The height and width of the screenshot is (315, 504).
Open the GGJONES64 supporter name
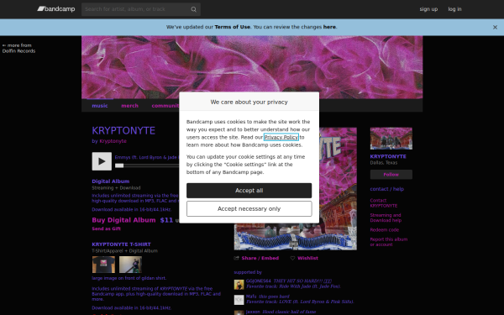click(x=259, y=281)
